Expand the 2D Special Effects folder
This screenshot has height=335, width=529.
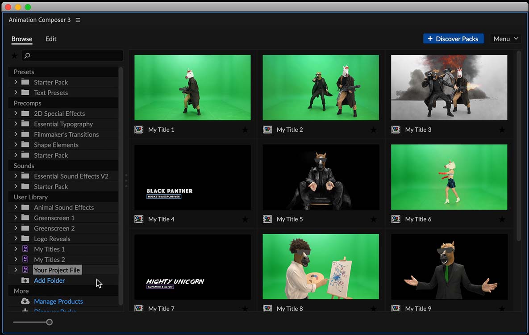pos(16,113)
